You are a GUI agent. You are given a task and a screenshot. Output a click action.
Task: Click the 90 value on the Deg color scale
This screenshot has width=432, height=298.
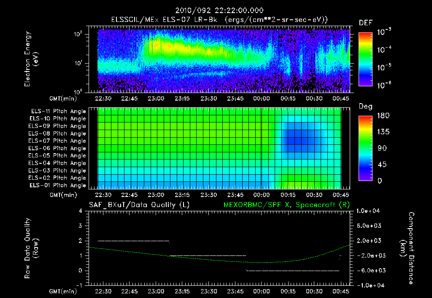point(383,148)
